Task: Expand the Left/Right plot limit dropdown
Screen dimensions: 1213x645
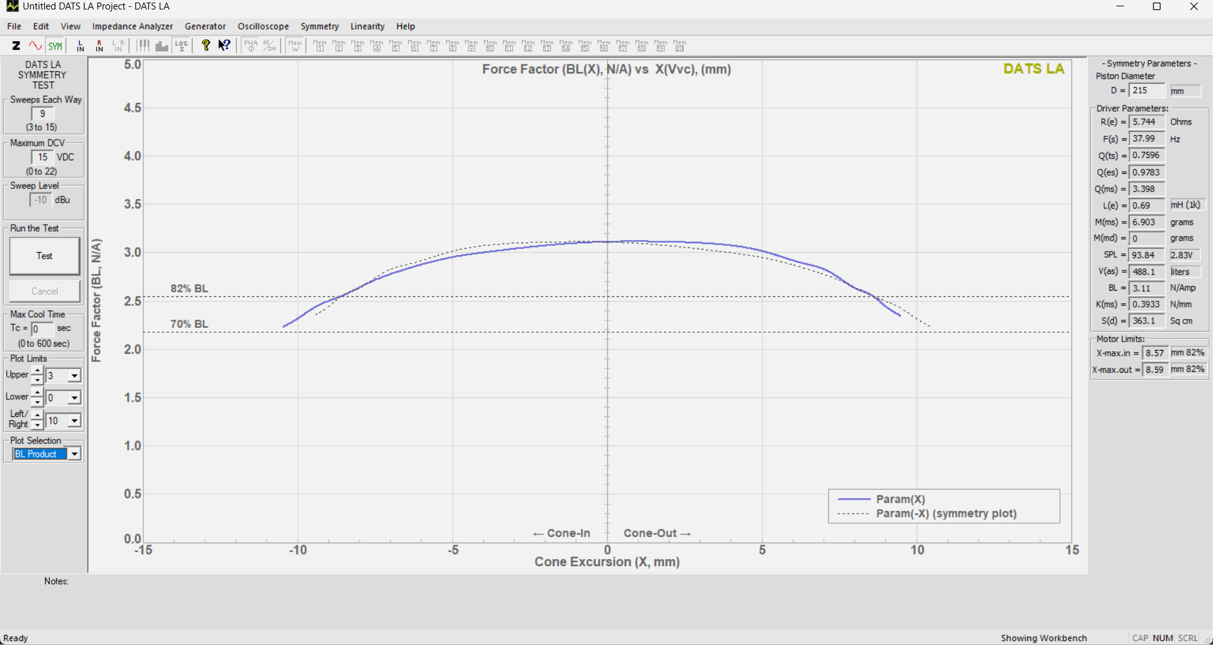Action: [75, 421]
